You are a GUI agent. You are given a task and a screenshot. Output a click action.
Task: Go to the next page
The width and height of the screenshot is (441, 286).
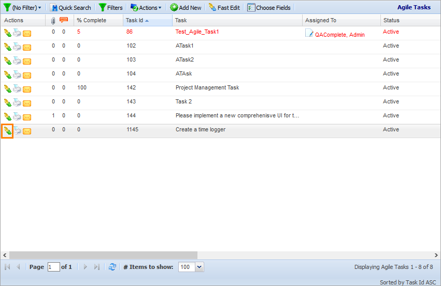[86, 267]
